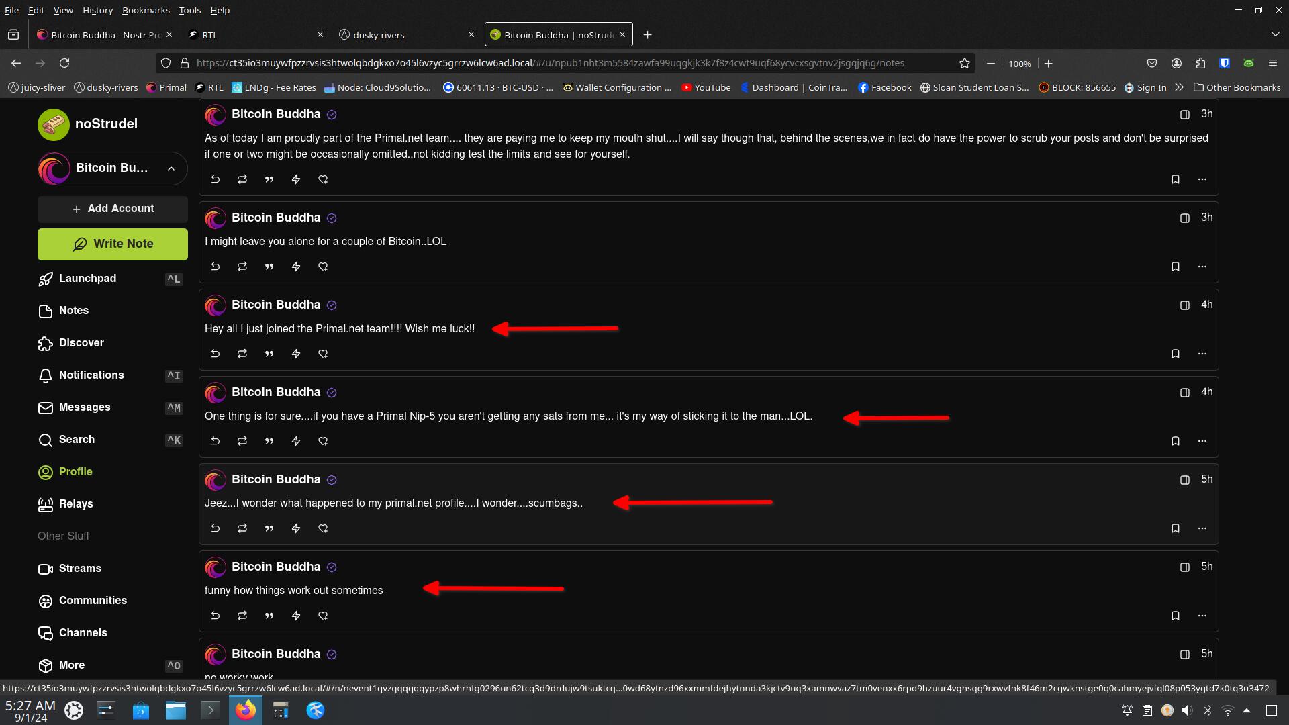The height and width of the screenshot is (725, 1289).
Task: Add reaction to 'One thing is for sure' note
Action: click(323, 441)
